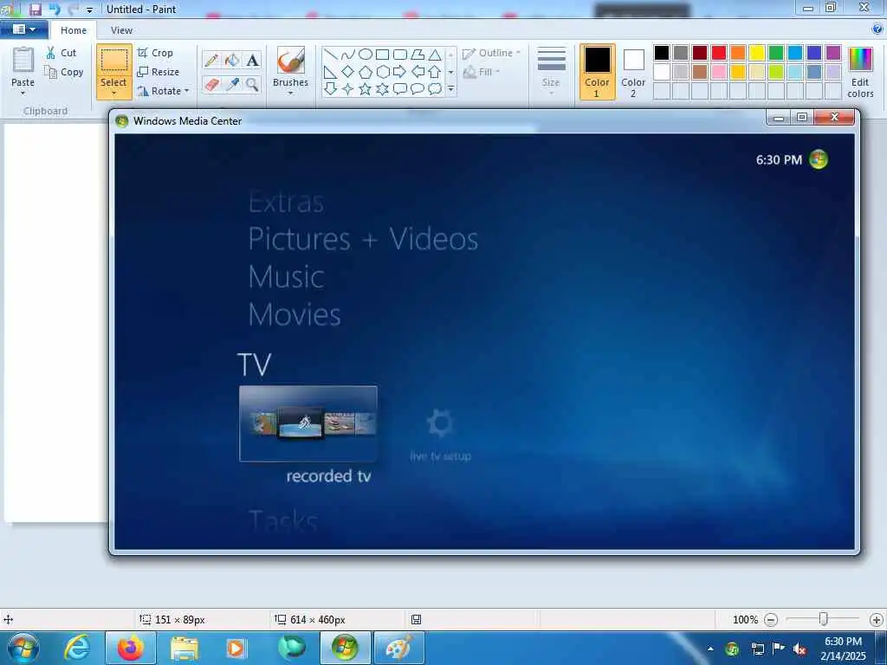
Task: Select Music in Media Center menu
Action: [x=286, y=277]
